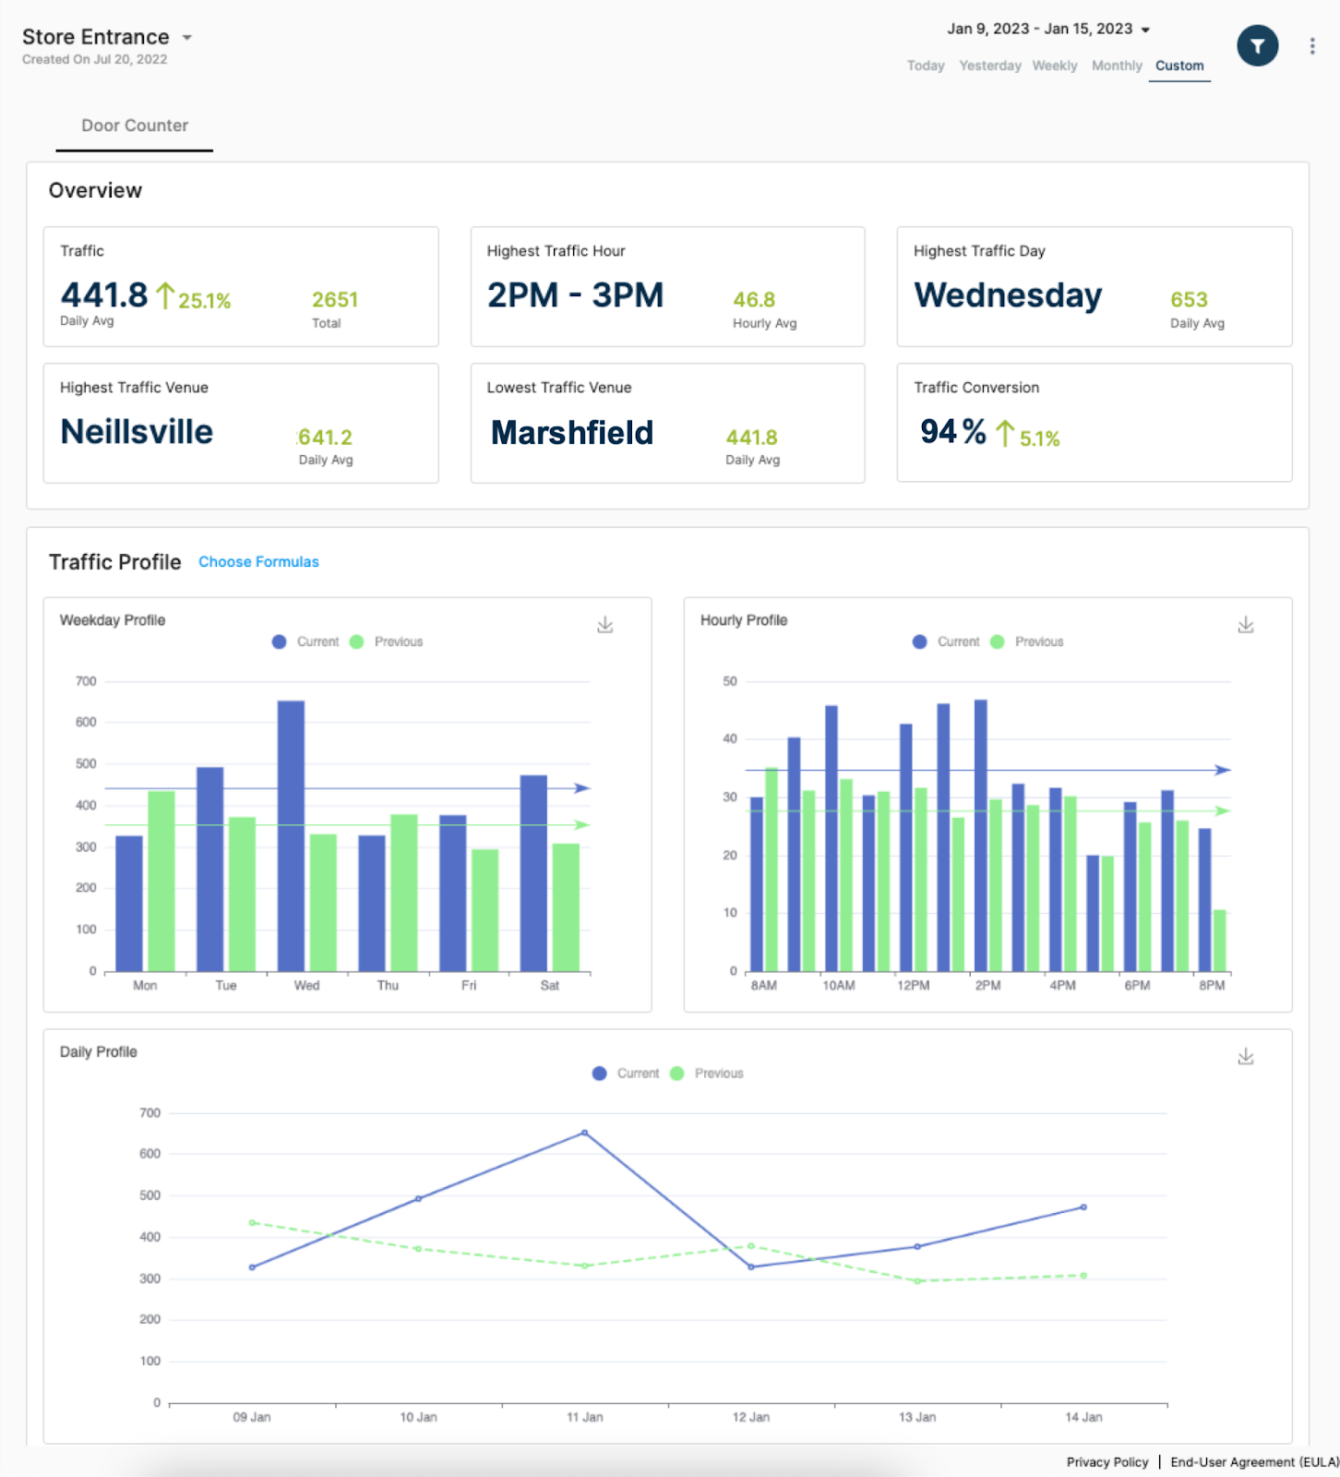Toggle Current series in Weekday Profile legend
Viewport: 1340px width, 1477px height.
tap(306, 642)
